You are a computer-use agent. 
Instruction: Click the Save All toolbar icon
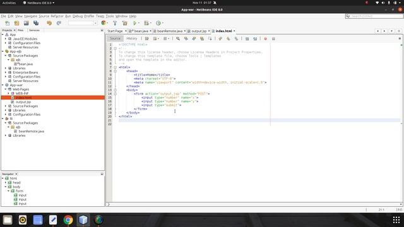[x=36, y=23]
